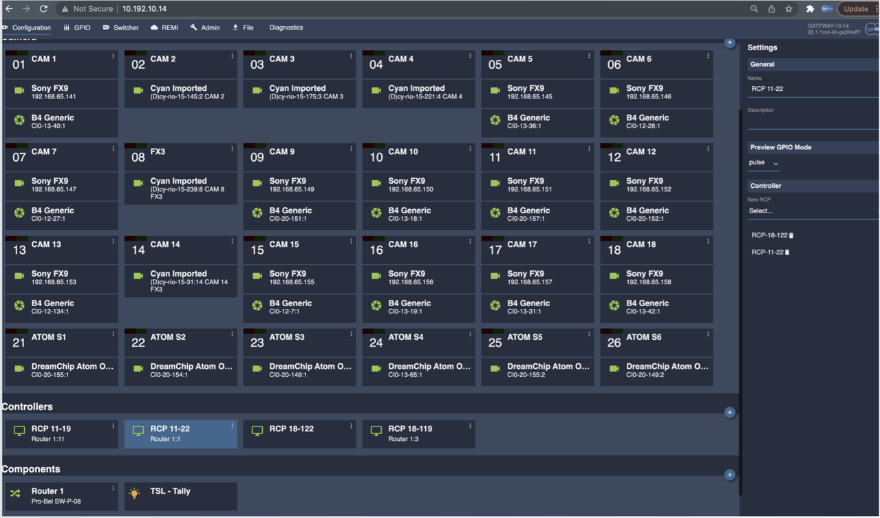
Task: Click the monitor icon of RCP 11-19
Action: coord(19,431)
